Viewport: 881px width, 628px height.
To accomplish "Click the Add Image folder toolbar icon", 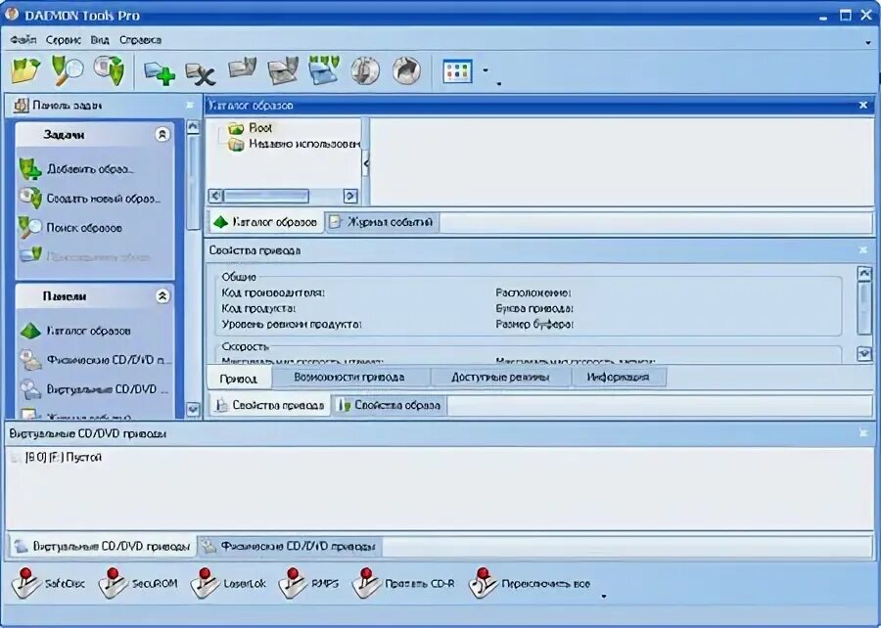I will tap(25, 70).
